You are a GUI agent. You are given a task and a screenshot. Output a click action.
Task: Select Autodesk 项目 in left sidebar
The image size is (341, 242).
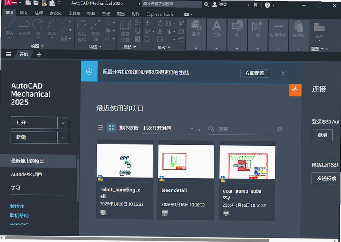26,174
